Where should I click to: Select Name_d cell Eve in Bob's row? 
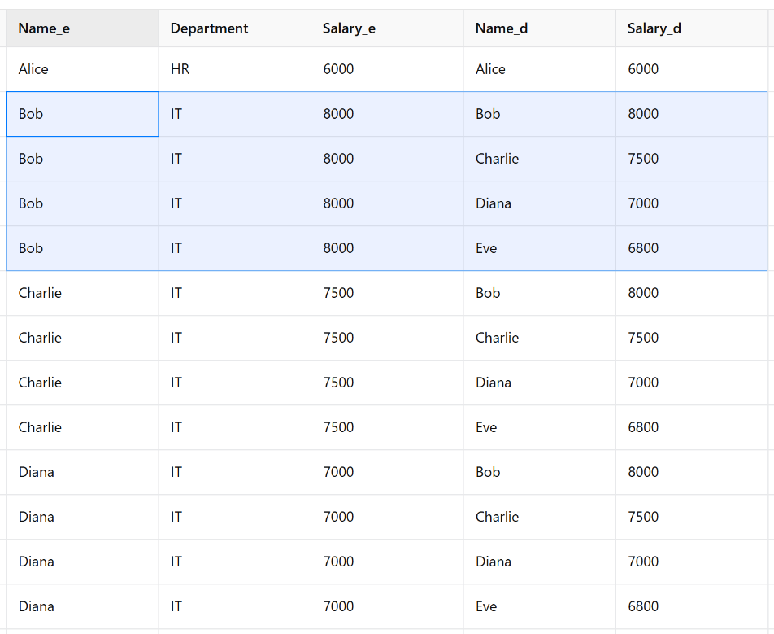[540, 248]
